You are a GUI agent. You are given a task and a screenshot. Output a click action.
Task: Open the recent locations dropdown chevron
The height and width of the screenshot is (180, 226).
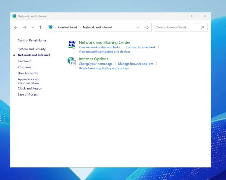[33, 27]
